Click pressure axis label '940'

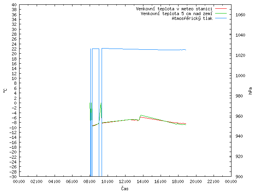coord(239,136)
